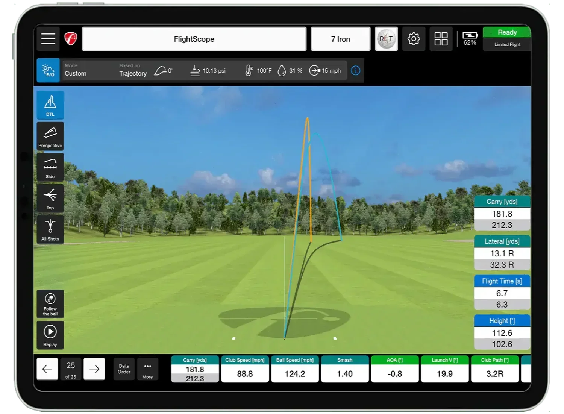Switch to Side view

pyautogui.click(x=50, y=167)
